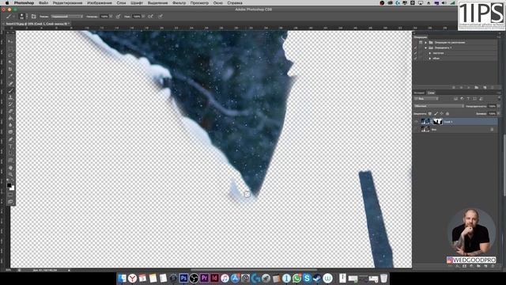Open brush flow slider arrow
This screenshot has width=506, height=285.
[x=143, y=16]
